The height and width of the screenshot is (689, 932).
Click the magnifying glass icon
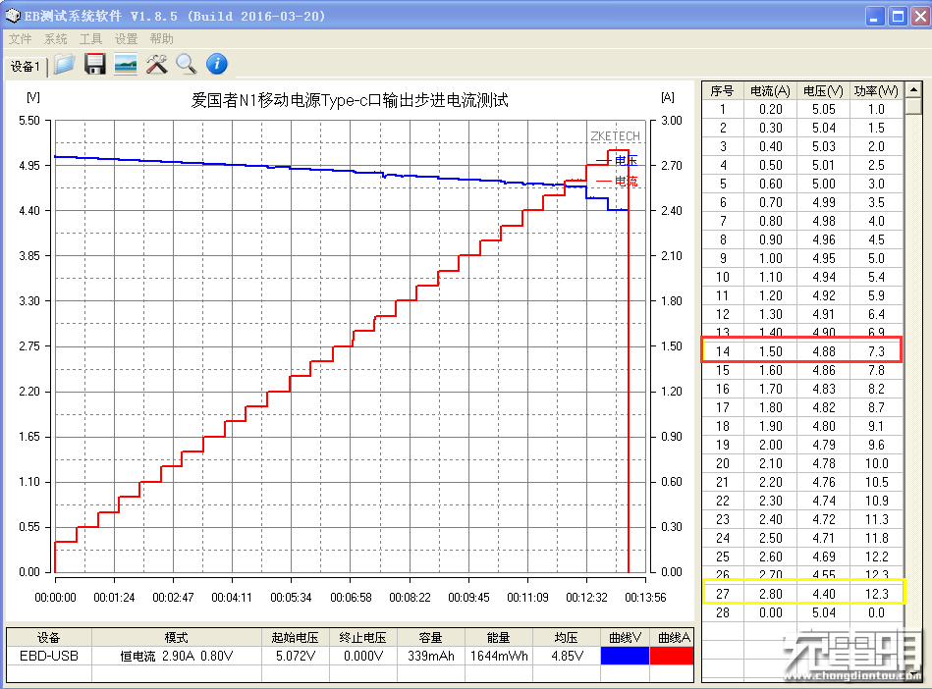tap(186, 65)
